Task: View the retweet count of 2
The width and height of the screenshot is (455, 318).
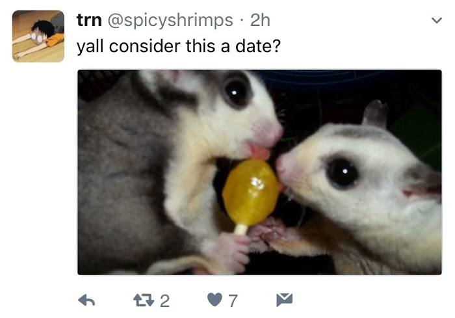Action: (164, 301)
